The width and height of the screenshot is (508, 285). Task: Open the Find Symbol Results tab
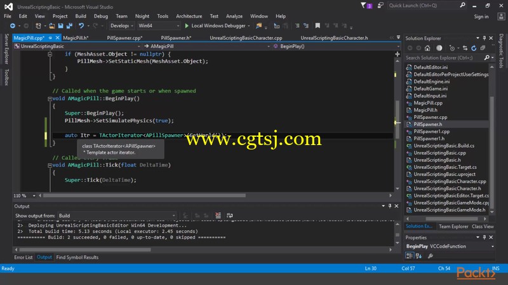pos(77,257)
